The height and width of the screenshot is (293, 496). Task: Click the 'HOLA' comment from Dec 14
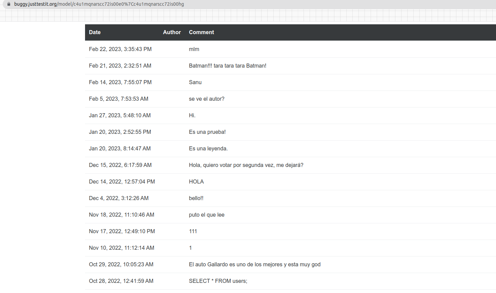(196, 181)
